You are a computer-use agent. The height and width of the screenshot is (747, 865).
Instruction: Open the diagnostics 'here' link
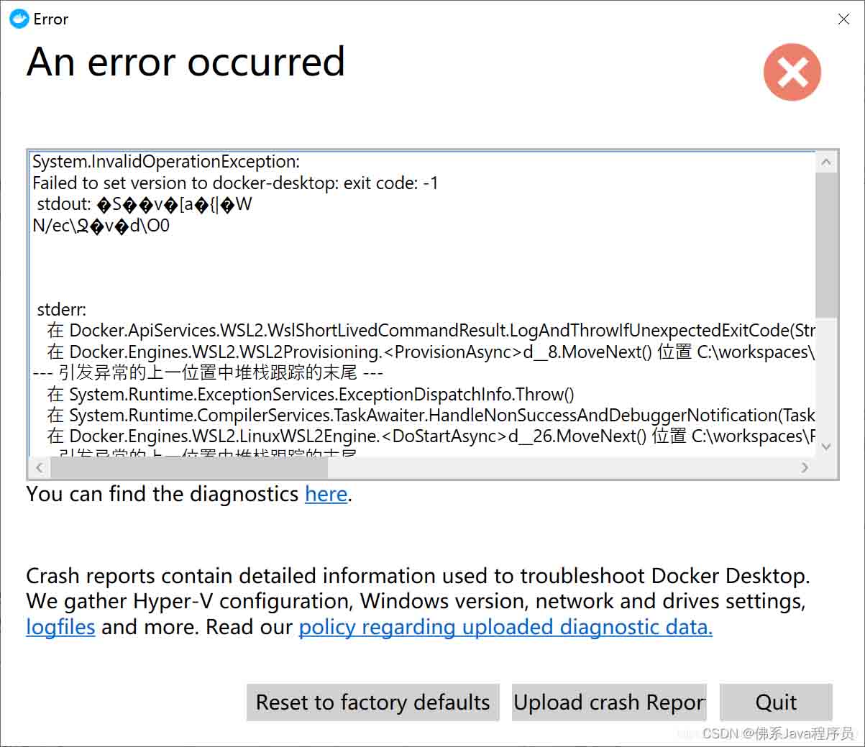point(326,495)
